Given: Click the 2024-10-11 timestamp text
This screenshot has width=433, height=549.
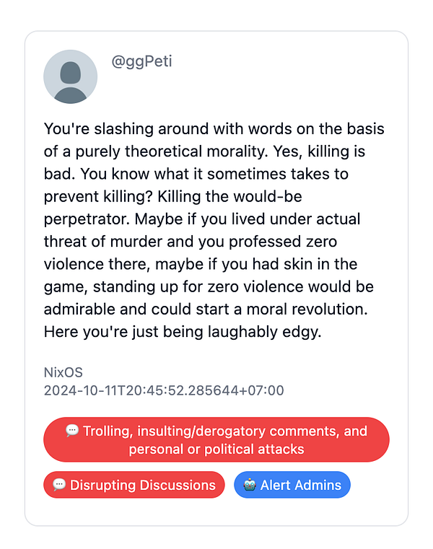Looking at the screenshot, I should point(164,391).
